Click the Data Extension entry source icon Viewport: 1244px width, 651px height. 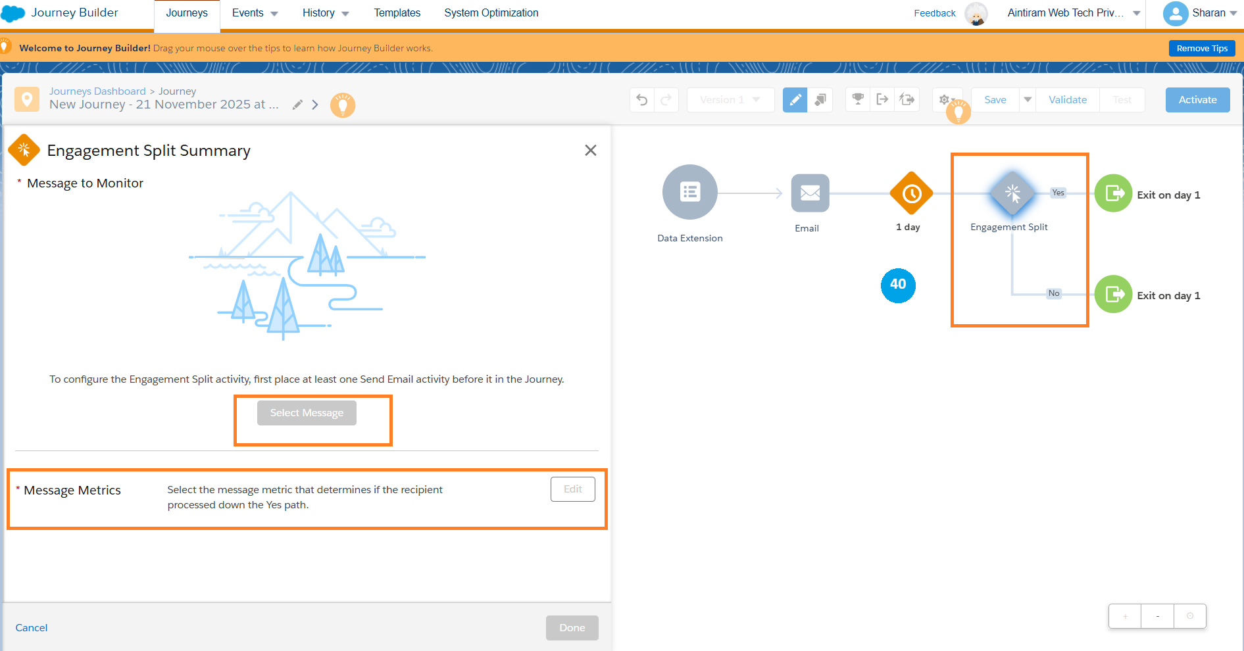point(689,192)
